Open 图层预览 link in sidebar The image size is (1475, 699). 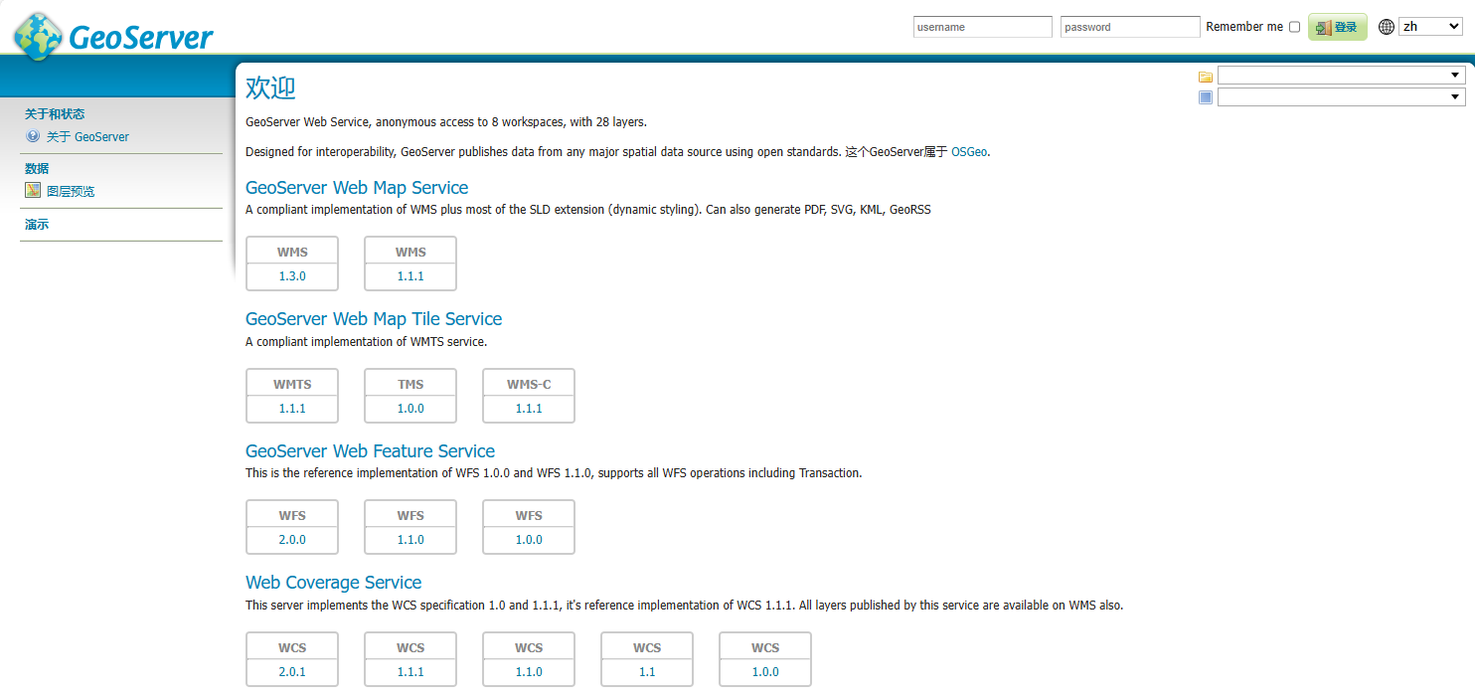(x=71, y=191)
